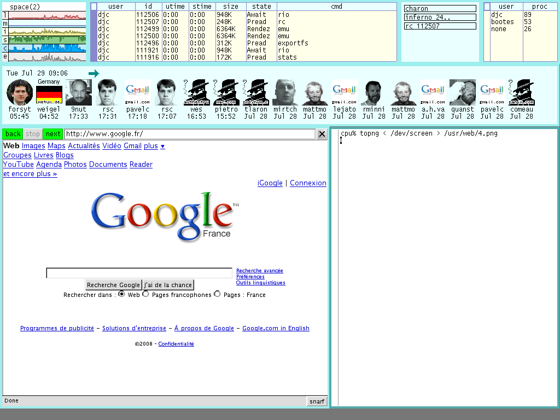This screenshot has height=420, width=560.
Task: Open the wes spy icon at 16:53
Action: coord(196,92)
